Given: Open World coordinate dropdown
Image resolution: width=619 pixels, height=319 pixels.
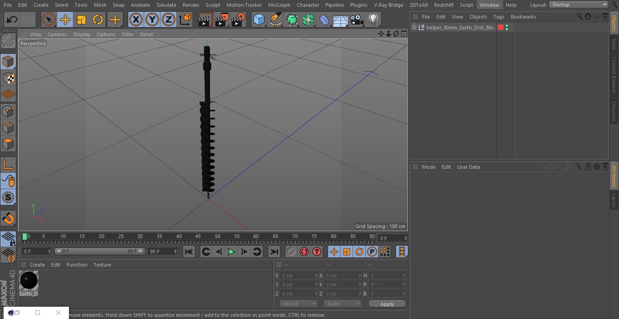Looking at the screenshot, I should [298, 304].
